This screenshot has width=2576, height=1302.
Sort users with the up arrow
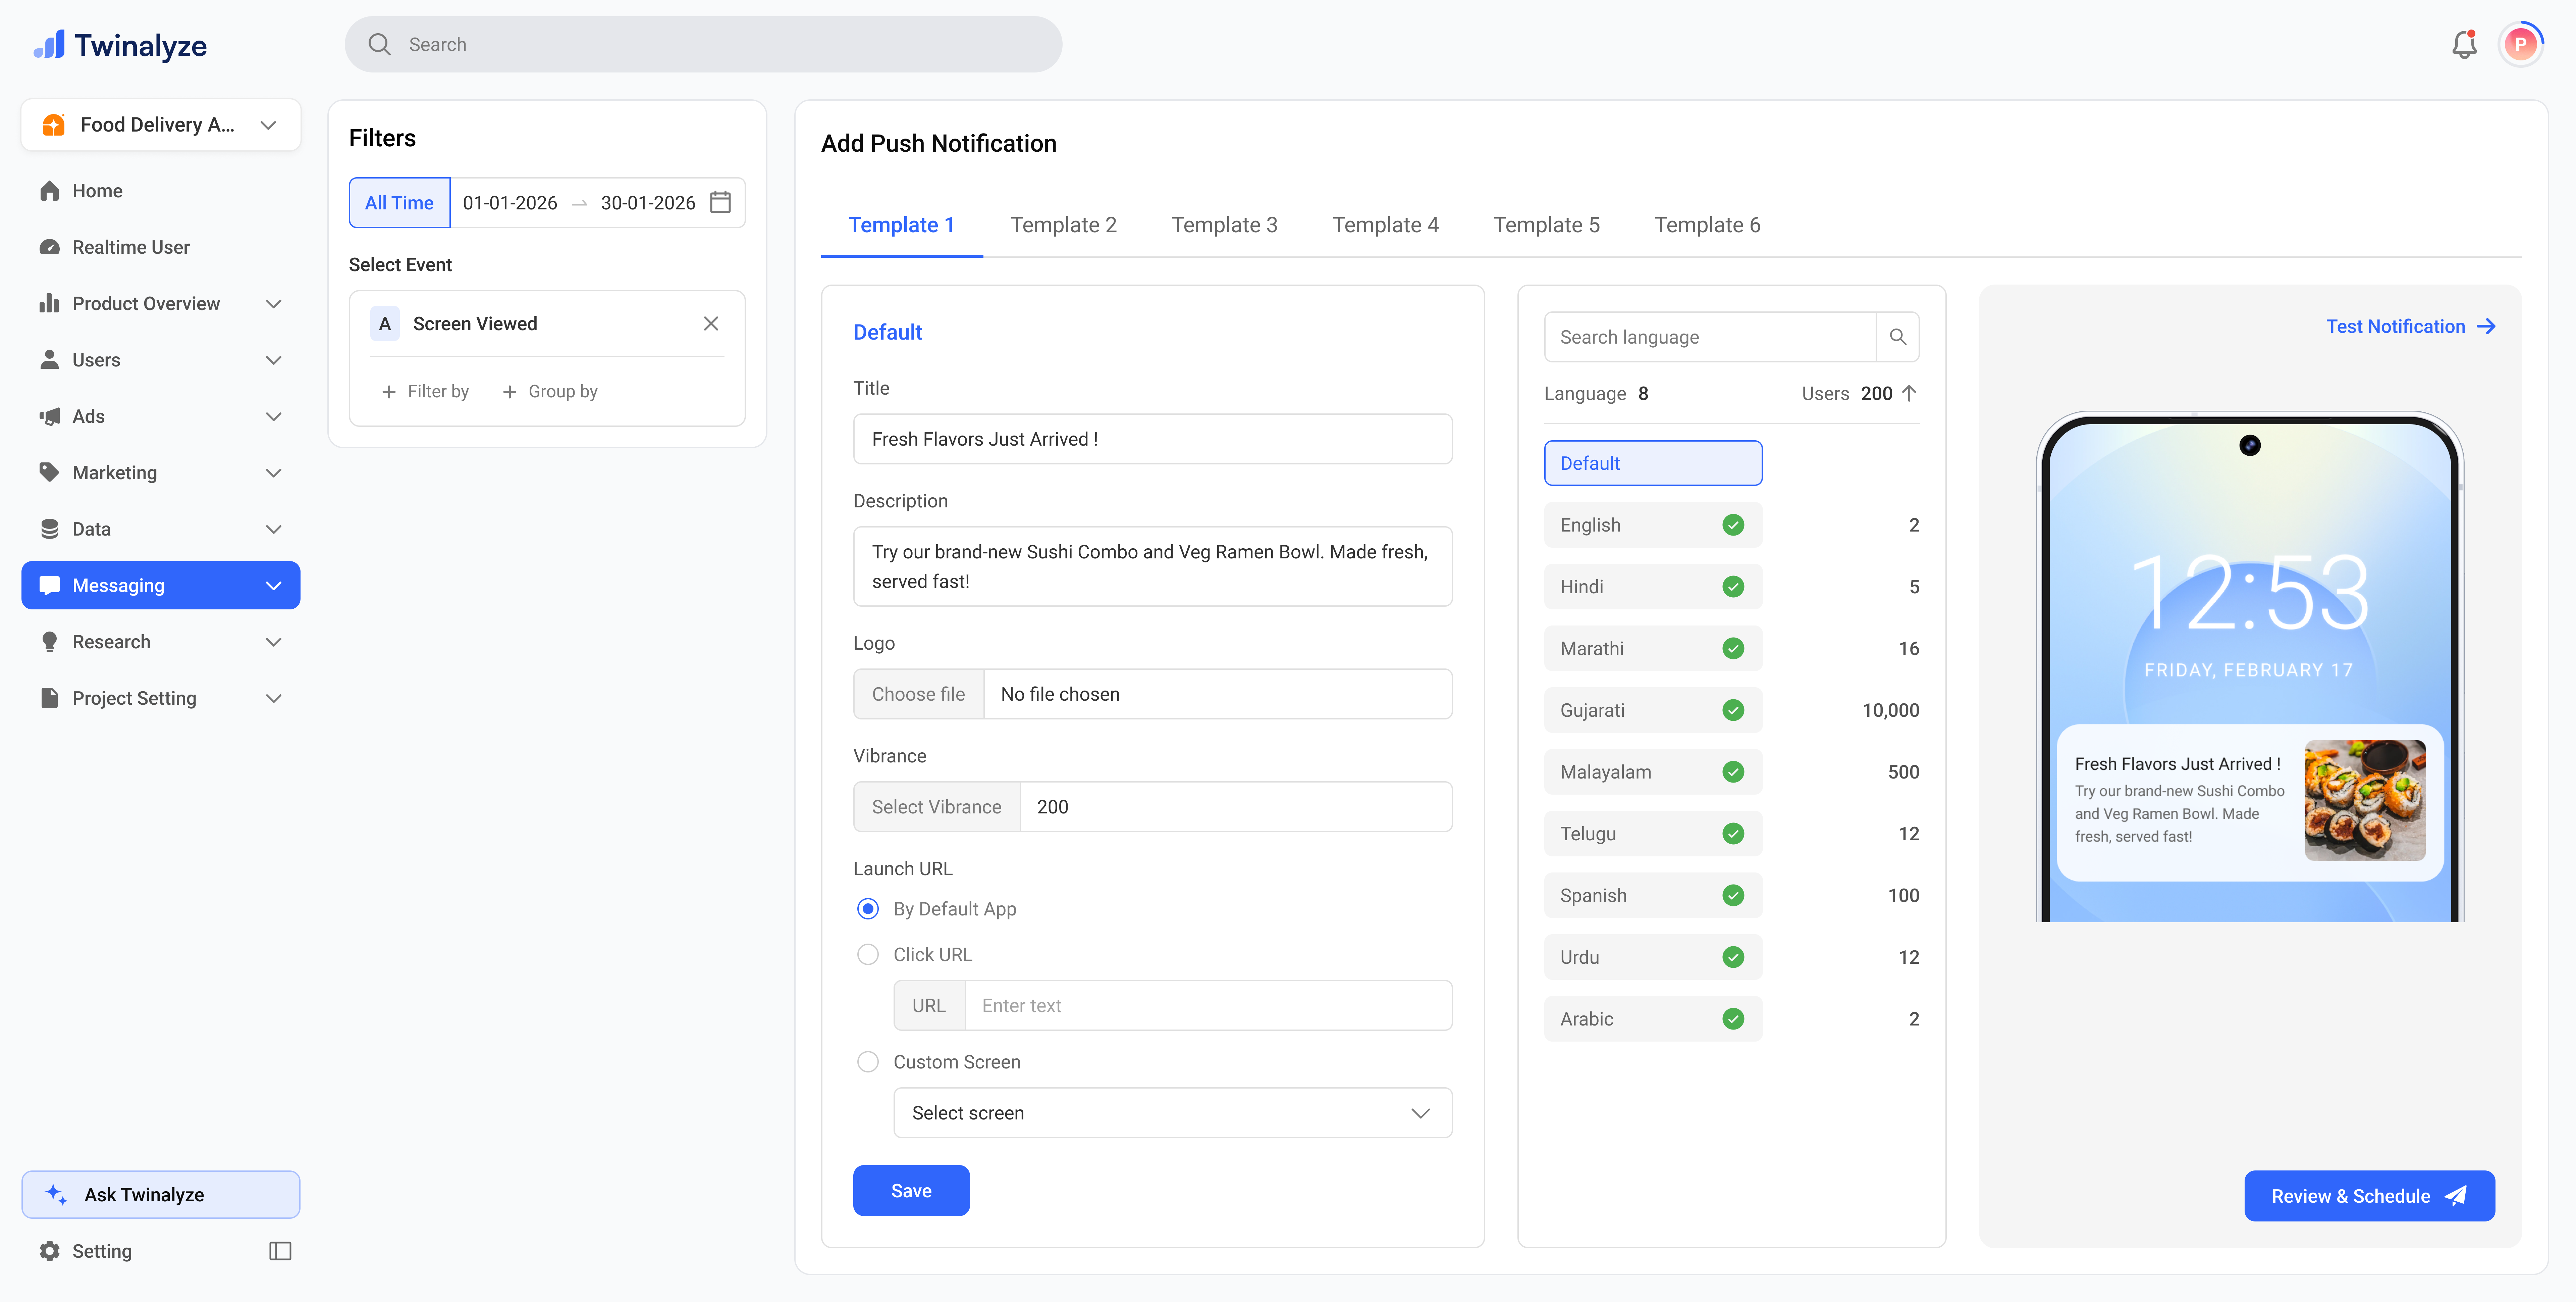point(1909,393)
